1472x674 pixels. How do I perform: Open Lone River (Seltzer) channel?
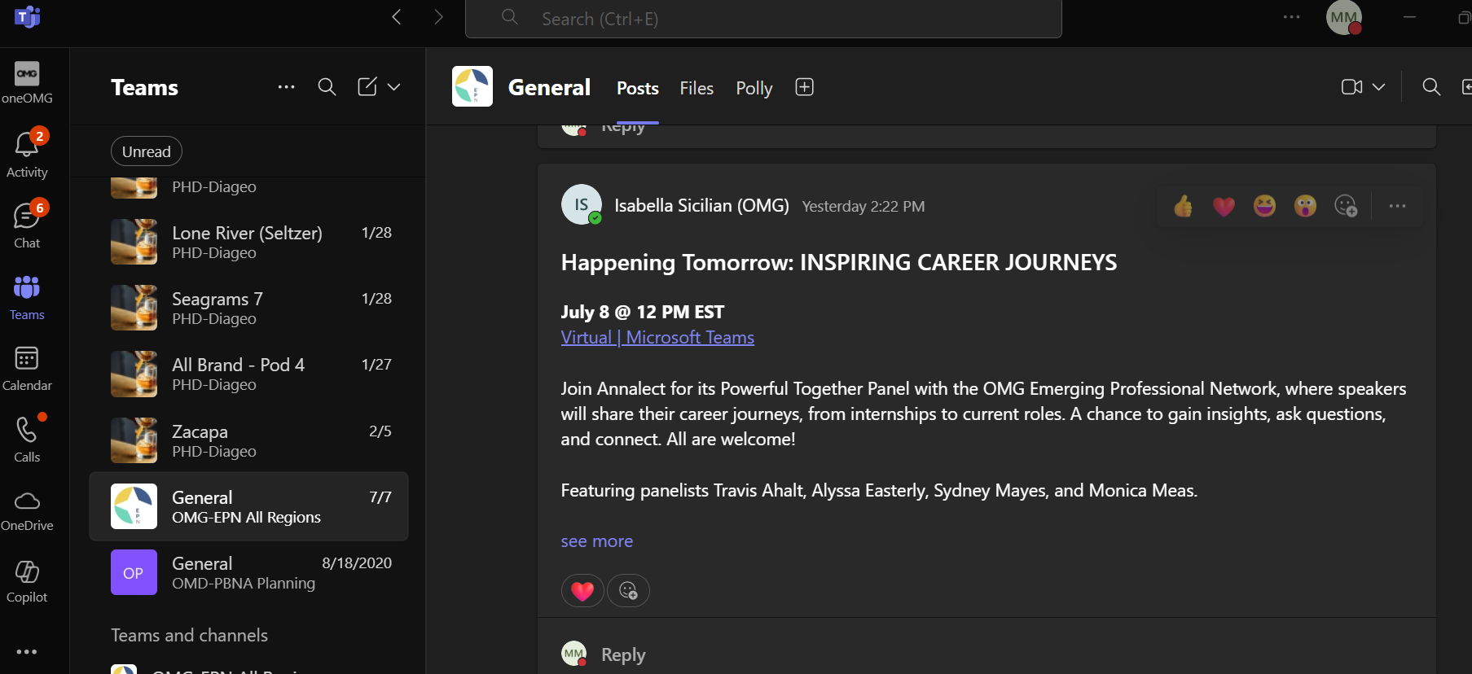click(248, 242)
